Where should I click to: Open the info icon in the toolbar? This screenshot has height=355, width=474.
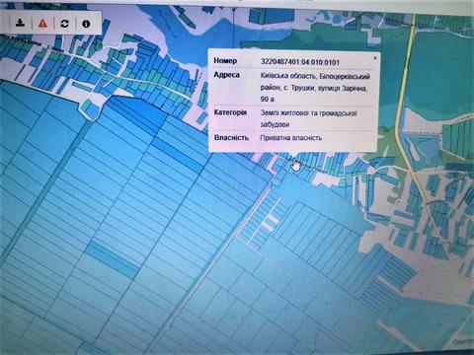(x=86, y=24)
